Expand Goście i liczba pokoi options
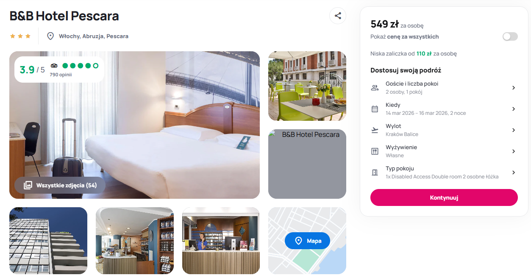 (x=513, y=88)
